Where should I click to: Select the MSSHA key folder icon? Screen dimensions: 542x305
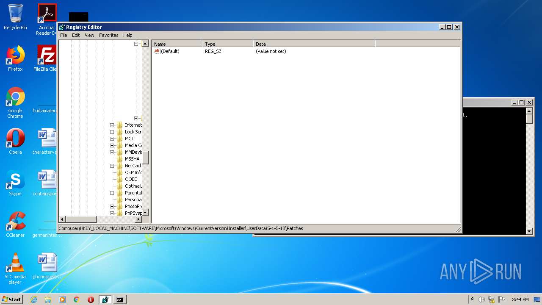[120, 159]
